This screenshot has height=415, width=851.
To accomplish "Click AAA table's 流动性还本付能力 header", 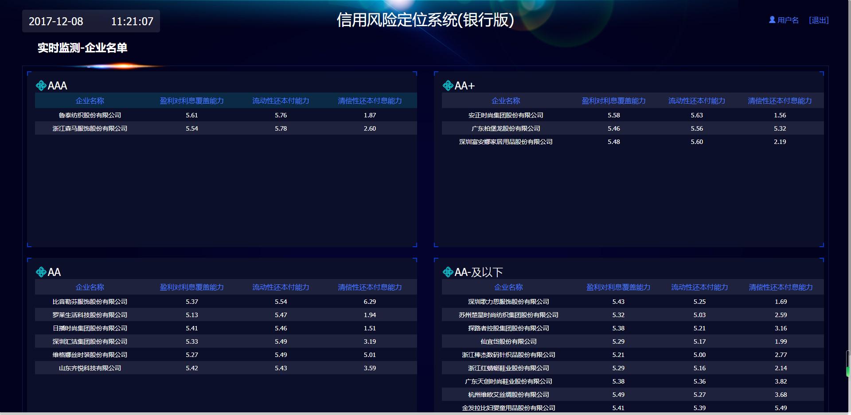I will tap(281, 101).
